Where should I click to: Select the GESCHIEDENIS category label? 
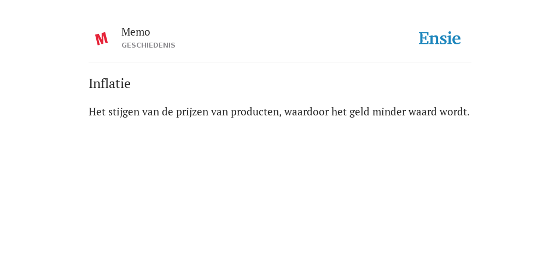tap(148, 45)
